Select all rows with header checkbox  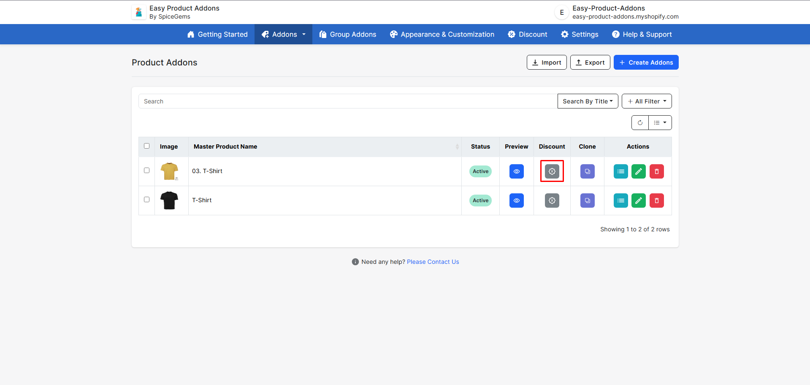coord(146,146)
